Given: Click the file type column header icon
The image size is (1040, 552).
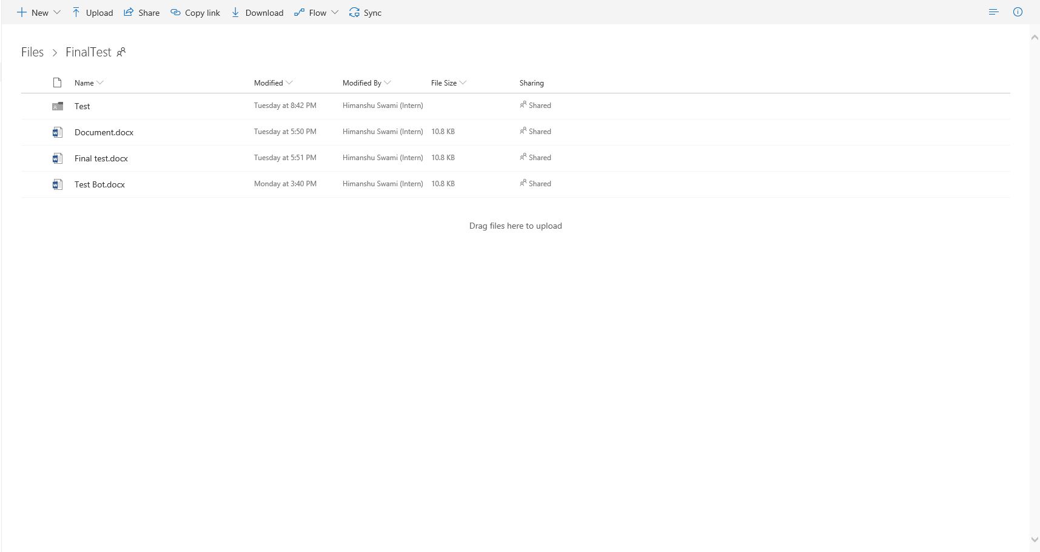Looking at the screenshot, I should 57,82.
